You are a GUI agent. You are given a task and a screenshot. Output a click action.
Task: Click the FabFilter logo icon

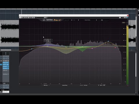click(44, 20)
